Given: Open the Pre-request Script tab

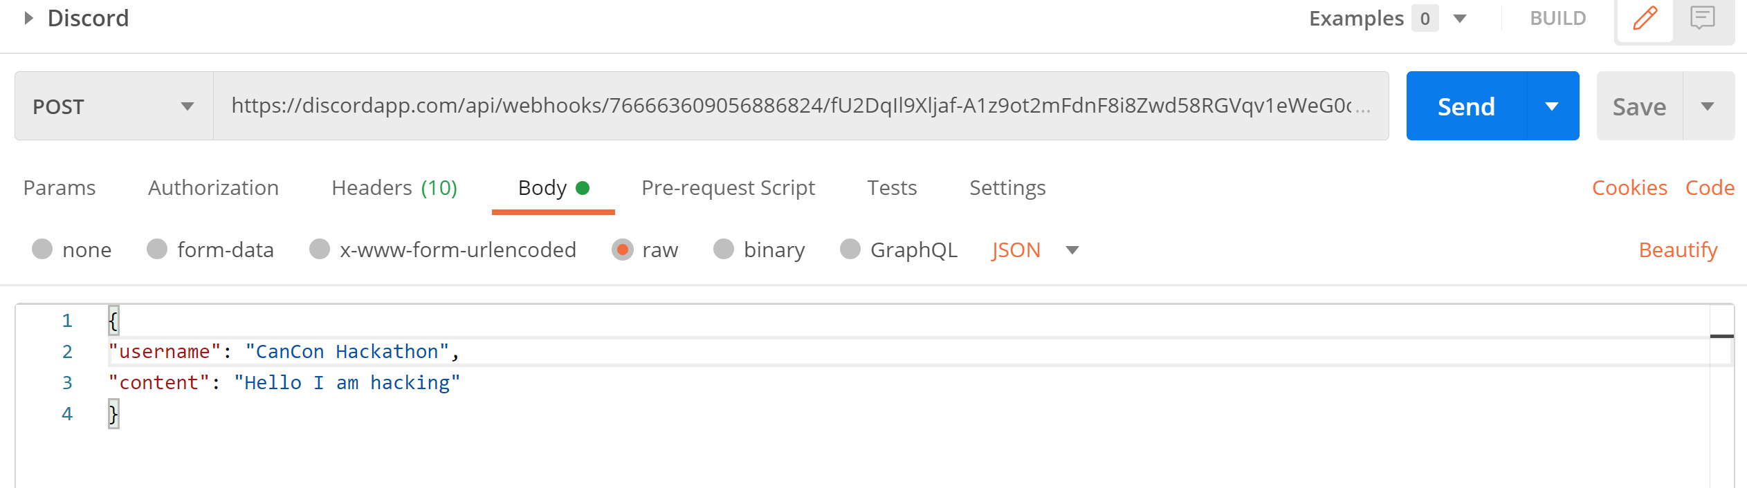Looking at the screenshot, I should [728, 188].
